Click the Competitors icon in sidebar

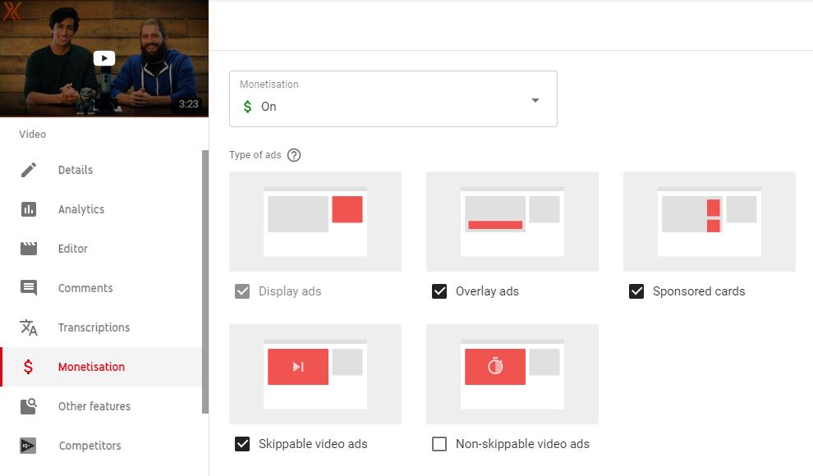(28, 446)
